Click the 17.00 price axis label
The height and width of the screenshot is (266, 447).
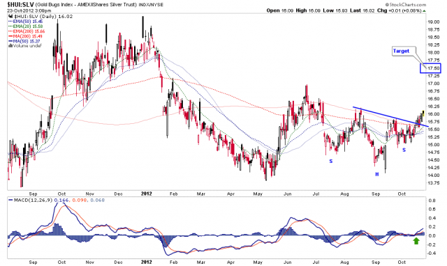[x=433, y=84]
